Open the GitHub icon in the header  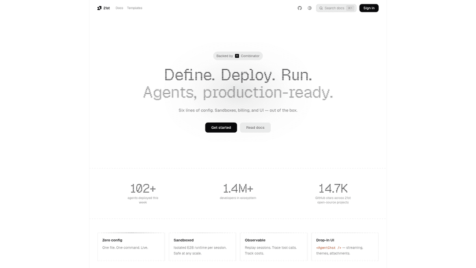[299, 7]
